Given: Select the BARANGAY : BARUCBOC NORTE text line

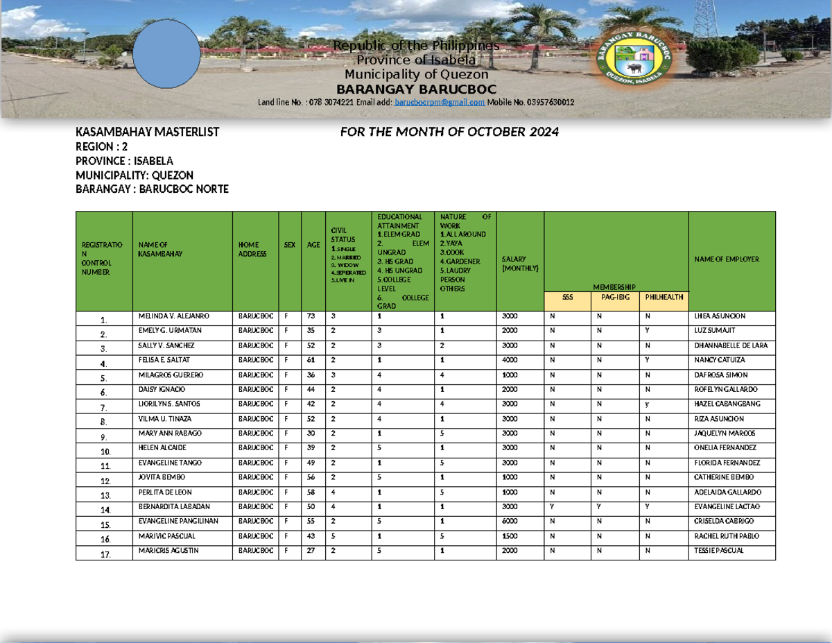Looking at the screenshot, I should click(152, 189).
